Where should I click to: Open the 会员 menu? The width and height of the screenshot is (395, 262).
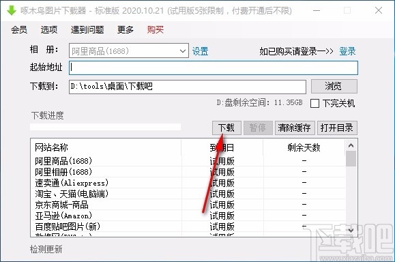pos(19,30)
